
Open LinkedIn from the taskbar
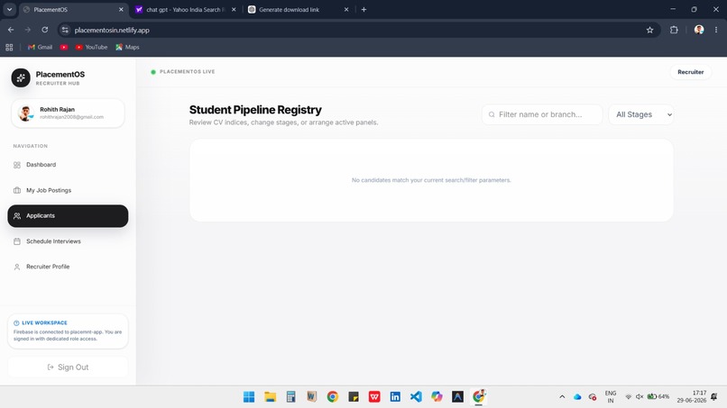click(x=395, y=396)
